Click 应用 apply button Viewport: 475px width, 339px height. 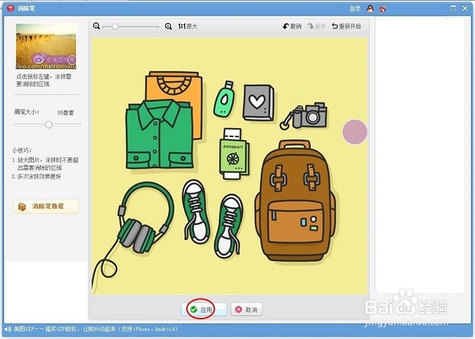(204, 309)
